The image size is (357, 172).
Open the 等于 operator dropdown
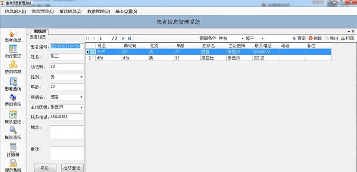click(x=263, y=39)
